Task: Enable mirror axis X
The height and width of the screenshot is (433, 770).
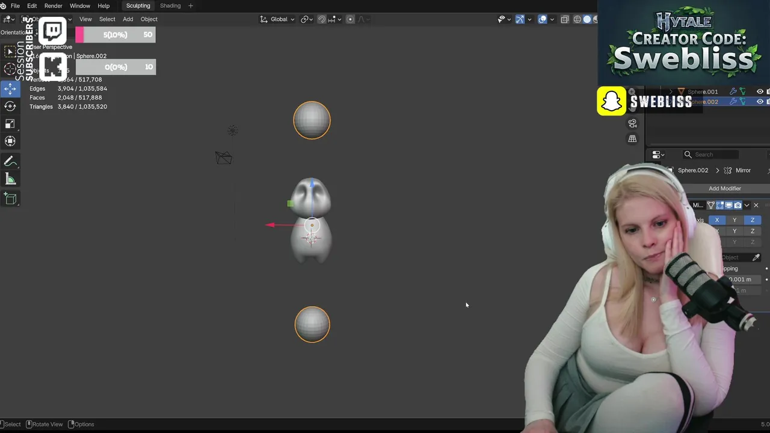Action: click(717, 220)
